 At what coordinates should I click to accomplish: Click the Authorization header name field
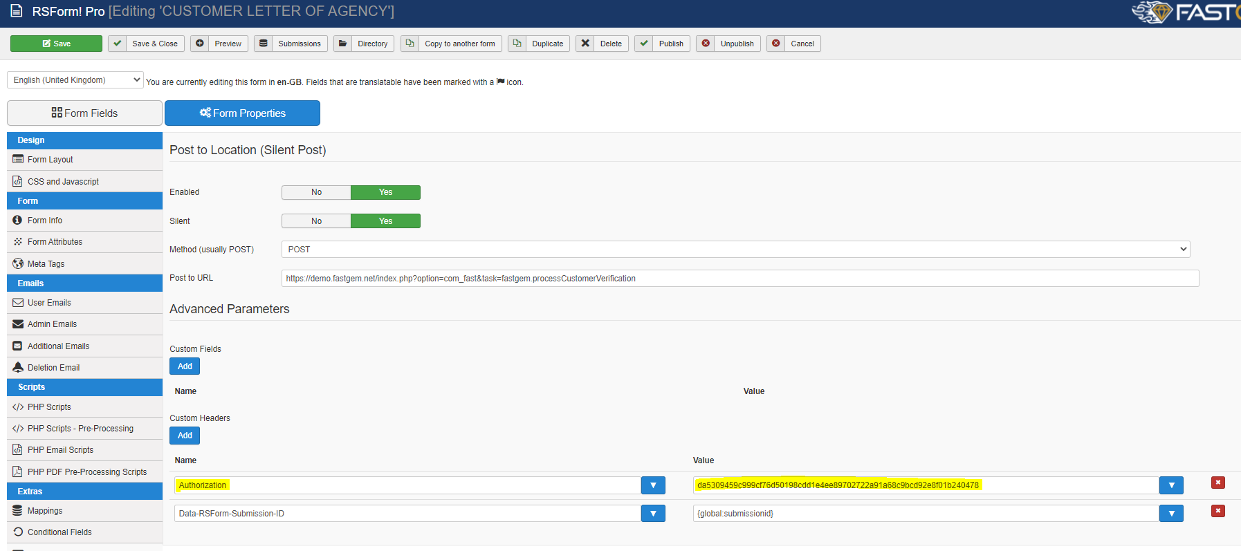[408, 485]
